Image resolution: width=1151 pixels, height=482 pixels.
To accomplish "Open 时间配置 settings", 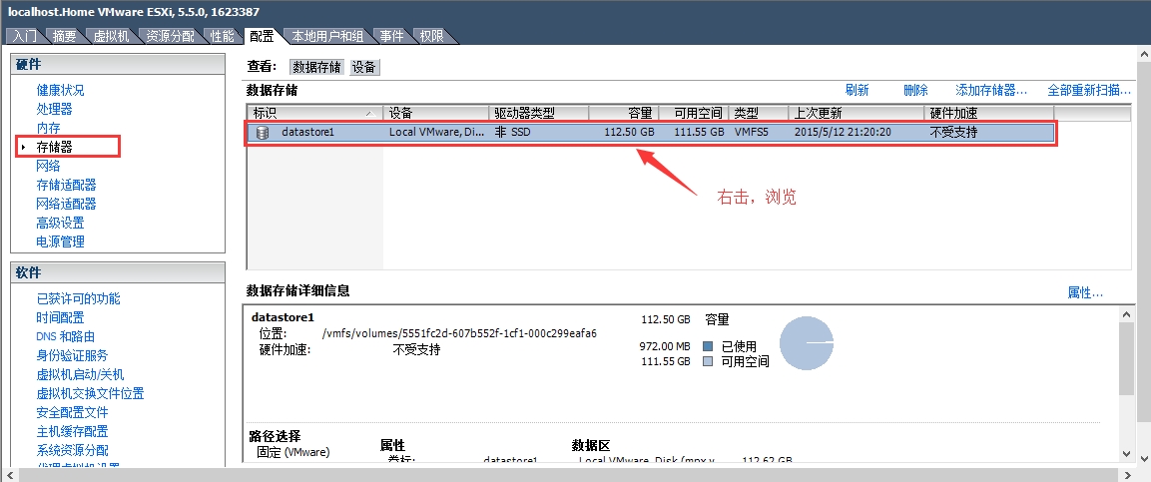I will 60,317.
